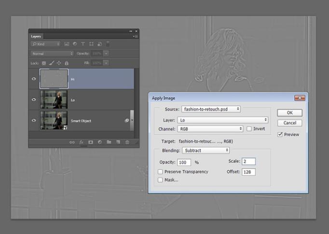Open the Source dropdown
The width and height of the screenshot is (329, 234).
click(211, 109)
